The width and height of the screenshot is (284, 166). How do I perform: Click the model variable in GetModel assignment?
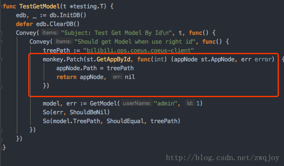pos(51,103)
